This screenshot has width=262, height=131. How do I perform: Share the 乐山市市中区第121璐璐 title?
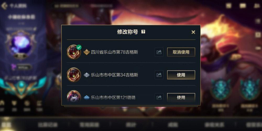(x=159, y=97)
